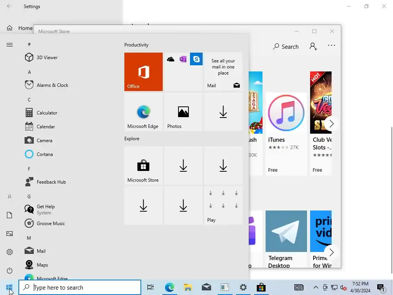The image size is (393, 295).
Task: Click the Productivity group title
Action: (x=136, y=45)
